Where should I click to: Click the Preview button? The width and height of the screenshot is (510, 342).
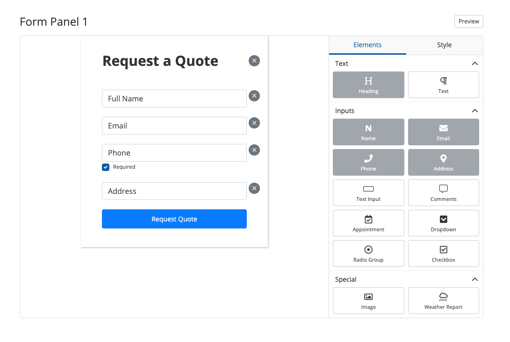pyautogui.click(x=468, y=21)
